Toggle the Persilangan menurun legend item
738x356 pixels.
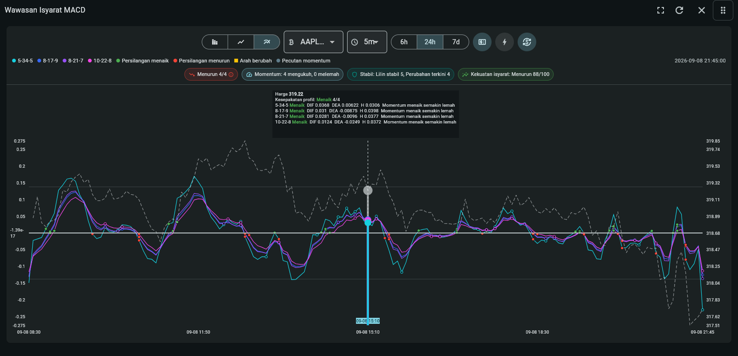[x=201, y=61]
